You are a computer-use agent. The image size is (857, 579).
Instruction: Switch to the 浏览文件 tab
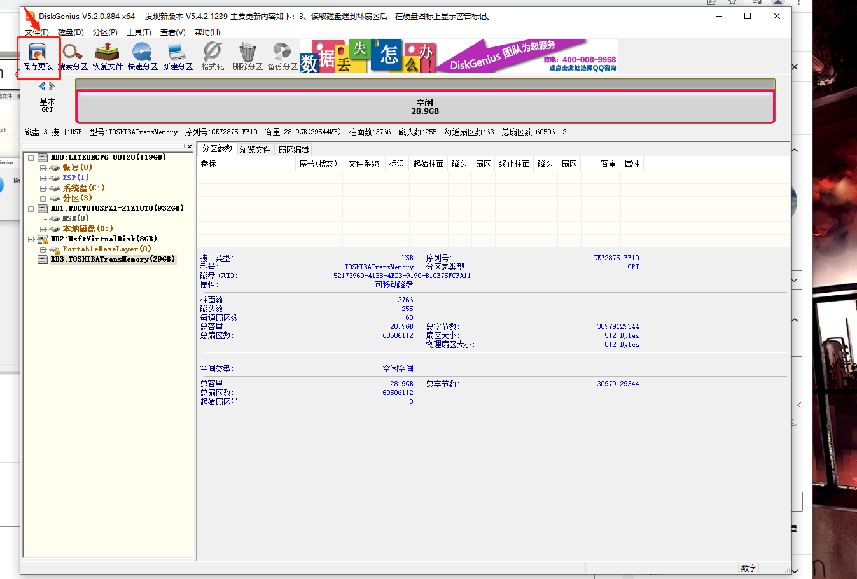[x=255, y=150]
